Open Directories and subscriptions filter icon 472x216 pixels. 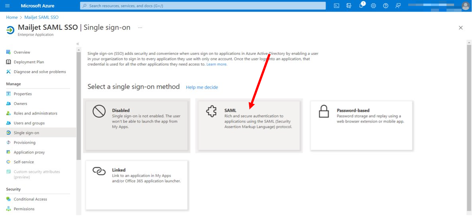click(x=349, y=6)
